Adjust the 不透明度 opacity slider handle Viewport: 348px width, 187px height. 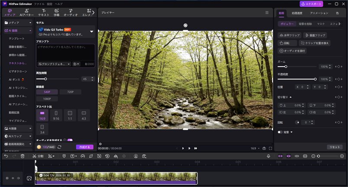(x=315, y=79)
